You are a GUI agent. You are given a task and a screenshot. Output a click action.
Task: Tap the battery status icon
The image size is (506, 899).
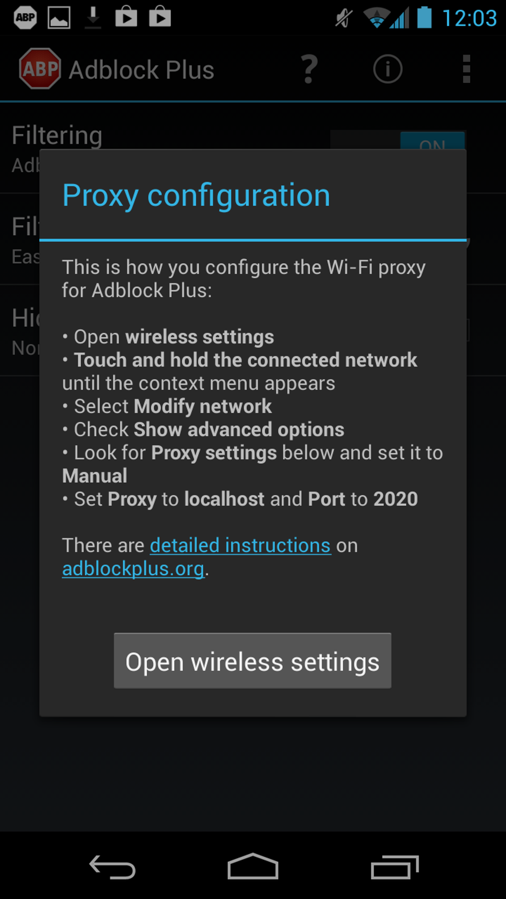point(424,17)
